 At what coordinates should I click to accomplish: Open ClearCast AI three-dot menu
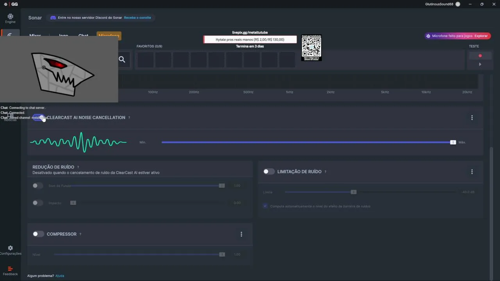coord(472,117)
